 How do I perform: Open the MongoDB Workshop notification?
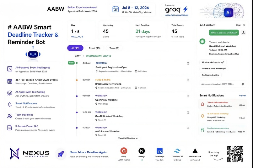223,117
